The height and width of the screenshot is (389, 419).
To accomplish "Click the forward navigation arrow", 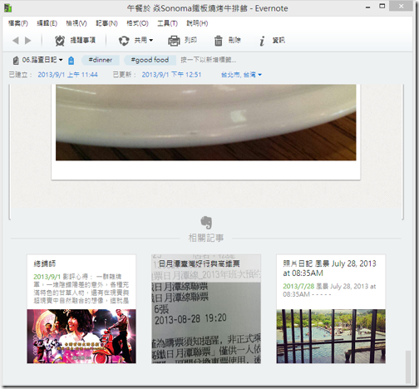I will point(27,41).
